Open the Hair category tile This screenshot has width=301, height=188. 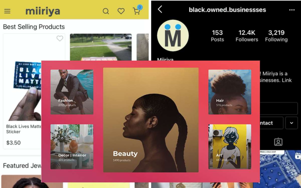(x=230, y=92)
